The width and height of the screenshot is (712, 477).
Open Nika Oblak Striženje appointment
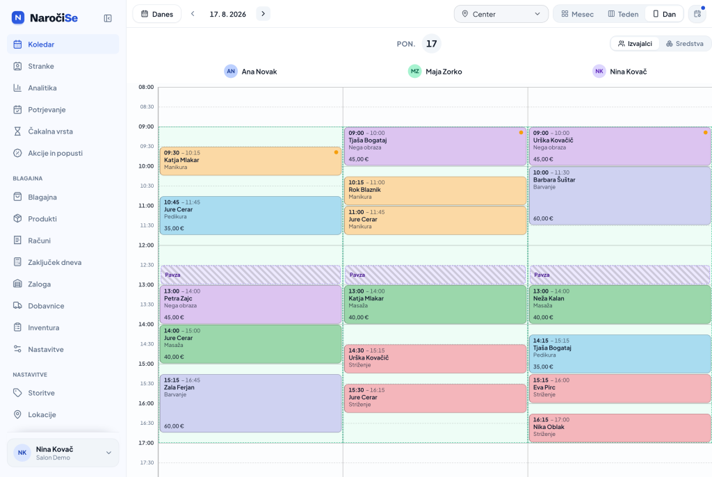[x=620, y=428]
